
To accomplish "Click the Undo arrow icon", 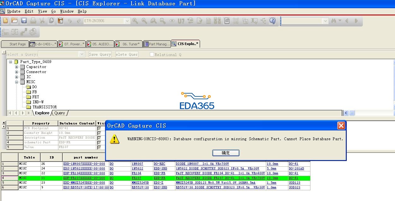I will coord(70,21).
